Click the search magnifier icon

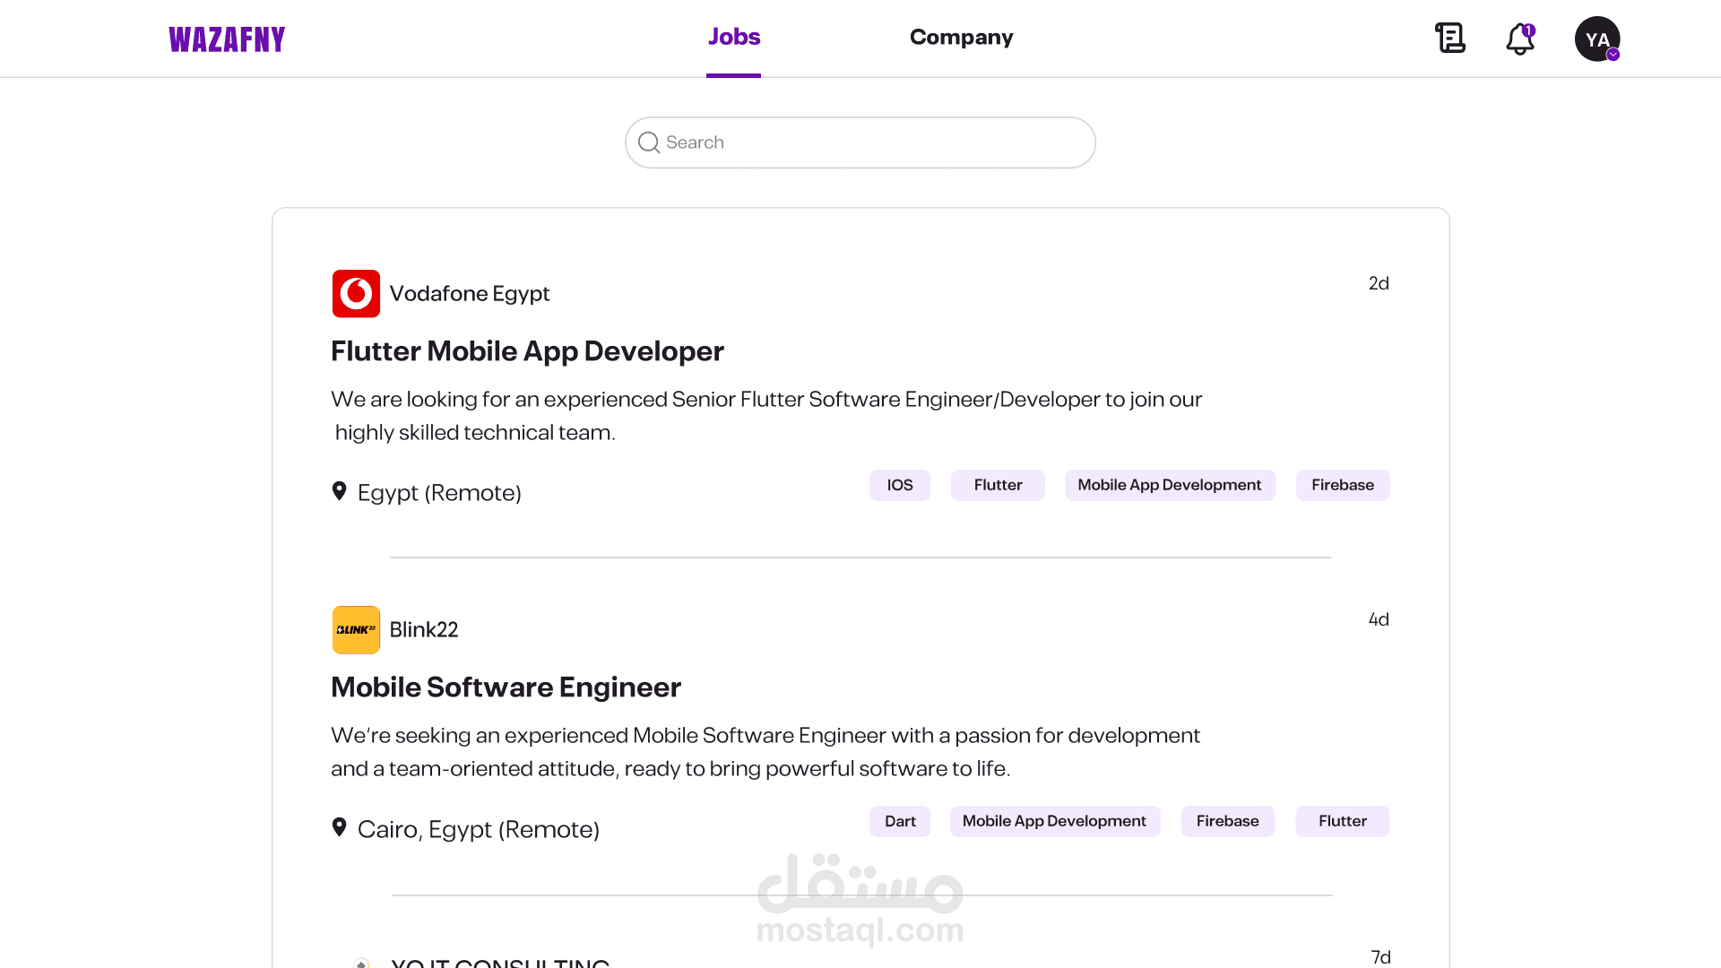click(649, 143)
